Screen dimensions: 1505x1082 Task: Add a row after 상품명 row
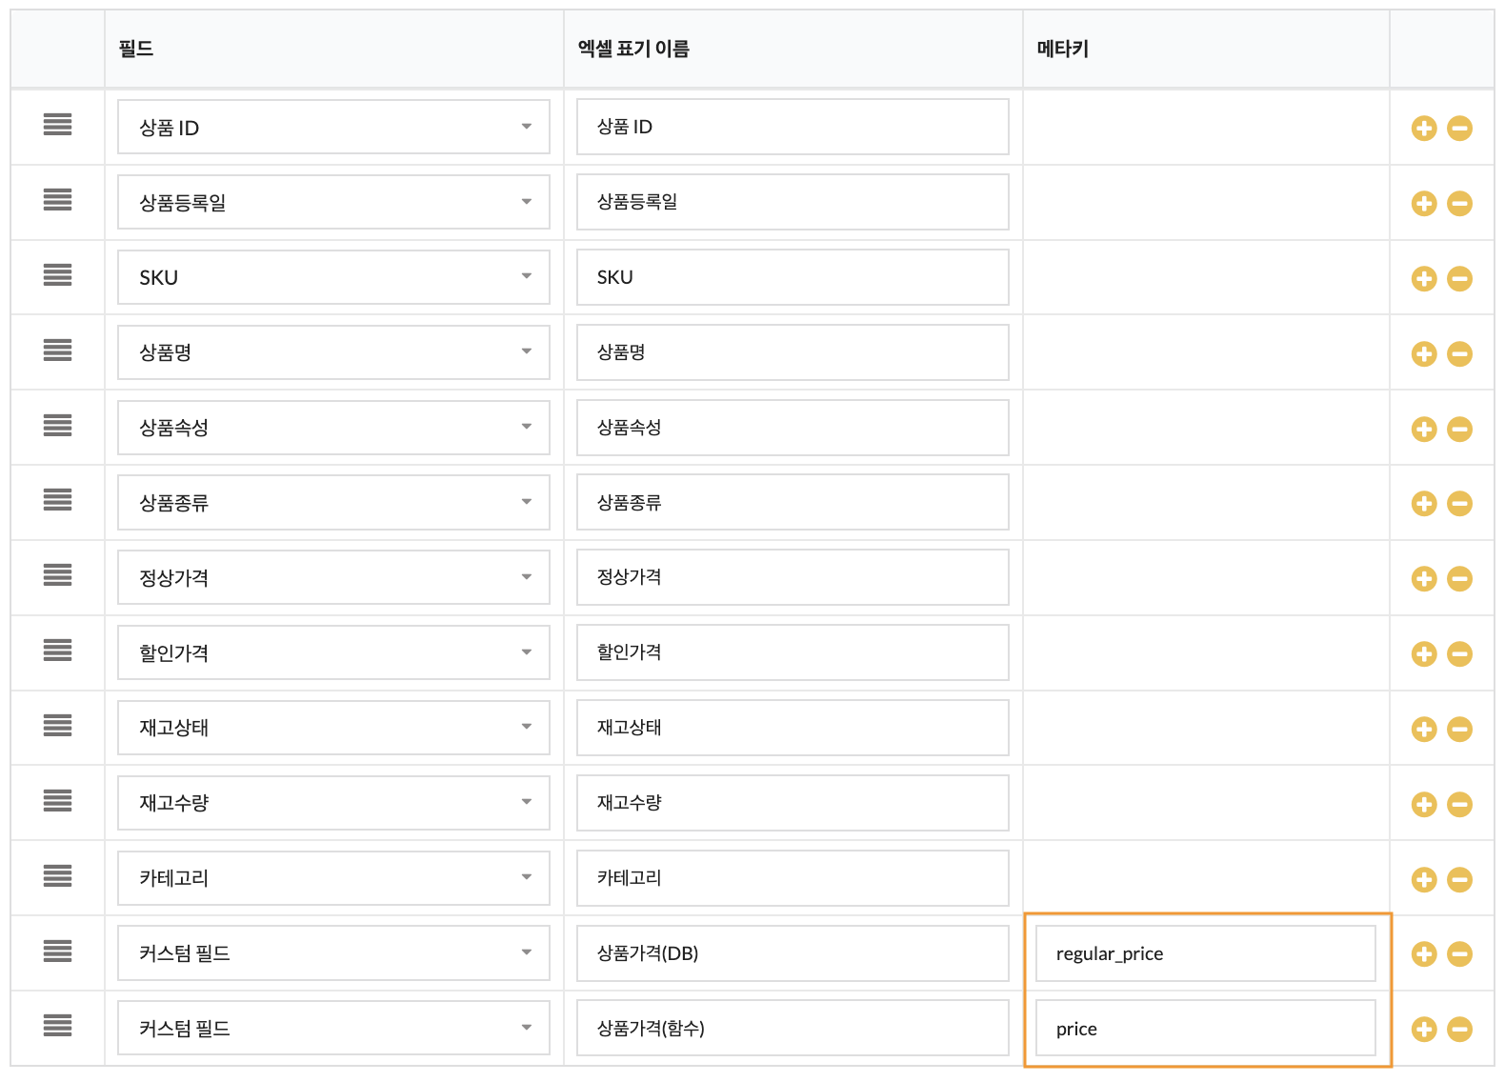click(1423, 354)
